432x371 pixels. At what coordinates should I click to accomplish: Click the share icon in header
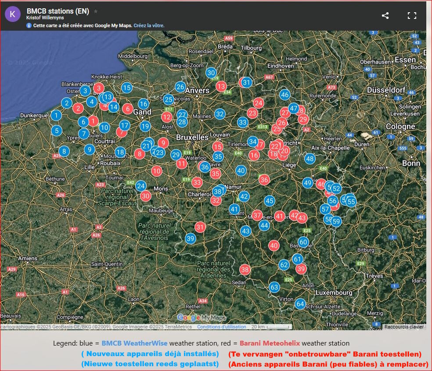coord(385,15)
